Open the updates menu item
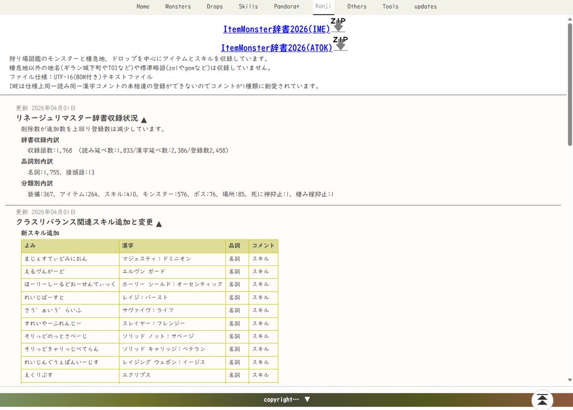This screenshot has width=573, height=410. 425,7
